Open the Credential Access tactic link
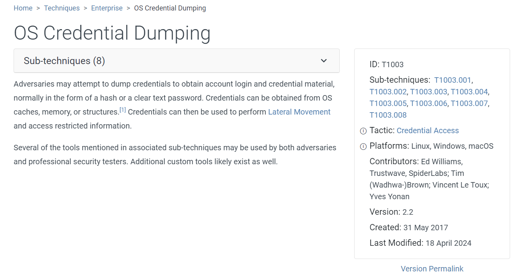The height and width of the screenshot is (278, 526). tap(428, 131)
